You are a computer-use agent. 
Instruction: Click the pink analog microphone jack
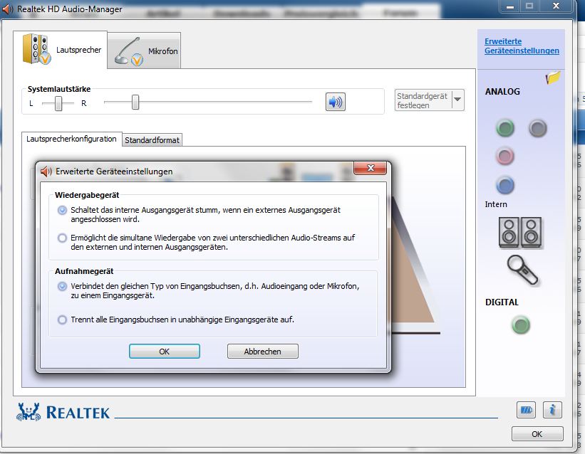[x=505, y=156]
